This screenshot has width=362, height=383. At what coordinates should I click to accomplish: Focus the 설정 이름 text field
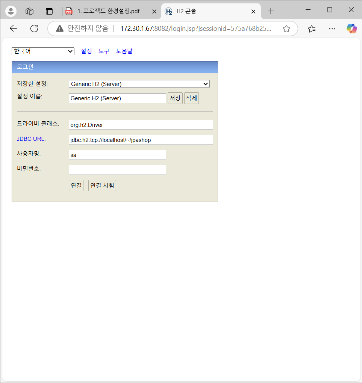tap(117, 98)
